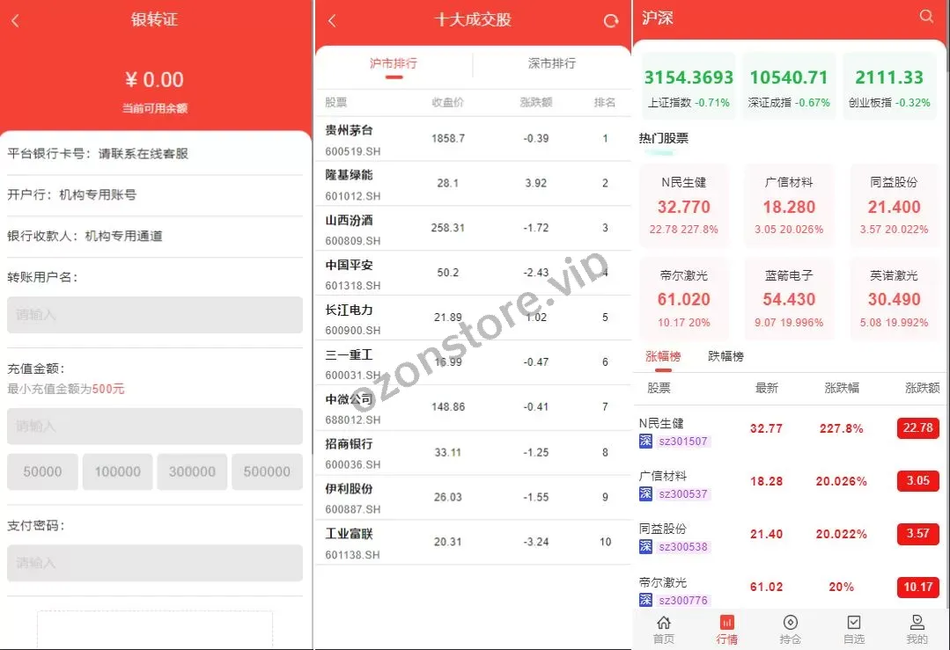The height and width of the screenshot is (650, 950).
Task: Open the 我的 profile icon
Action: (917, 629)
